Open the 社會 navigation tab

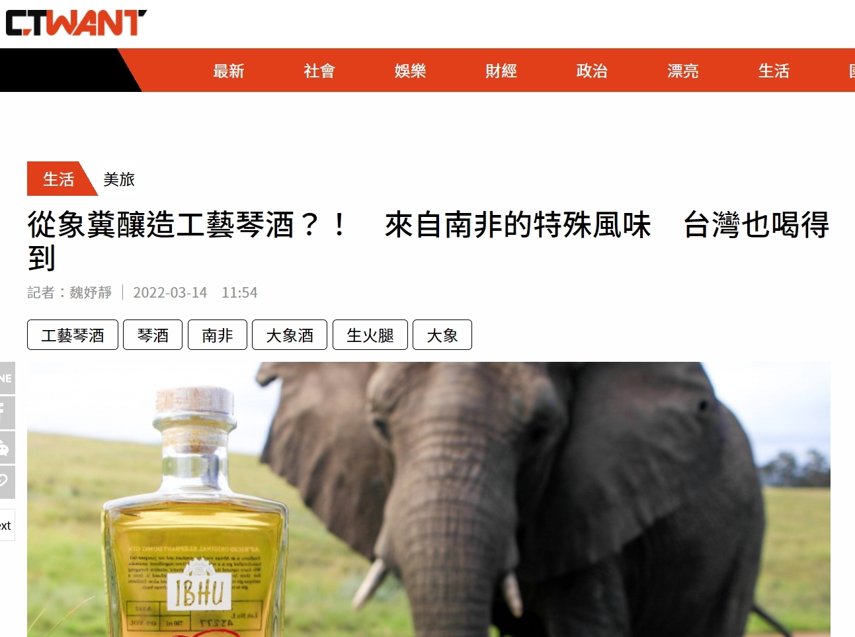point(319,71)
